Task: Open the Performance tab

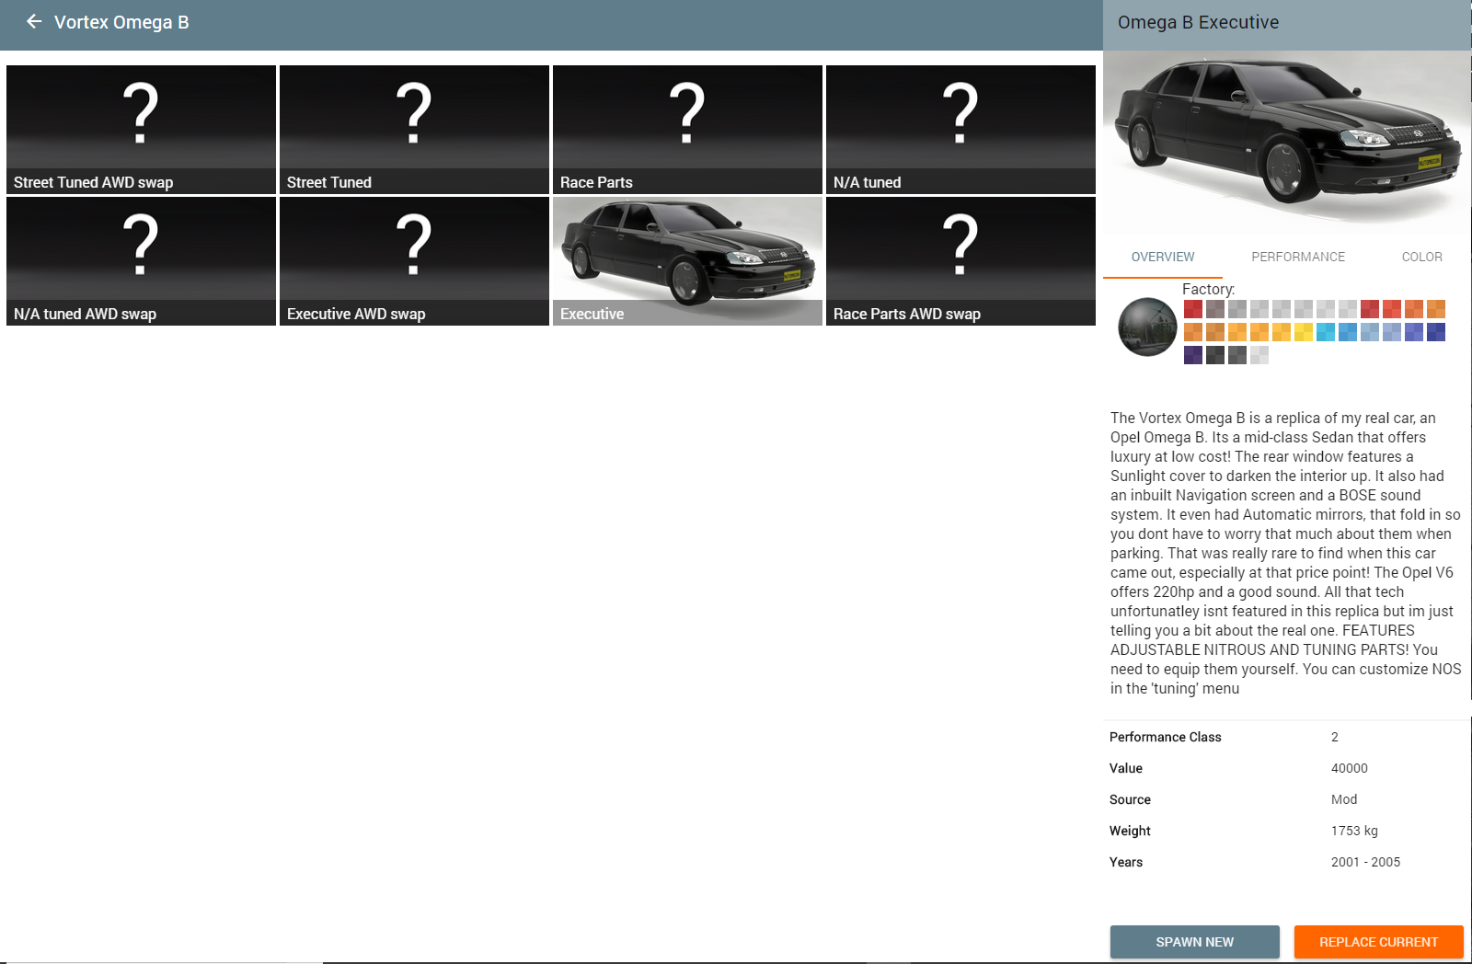Action: pyautogui.click(x=1298, y=257)
